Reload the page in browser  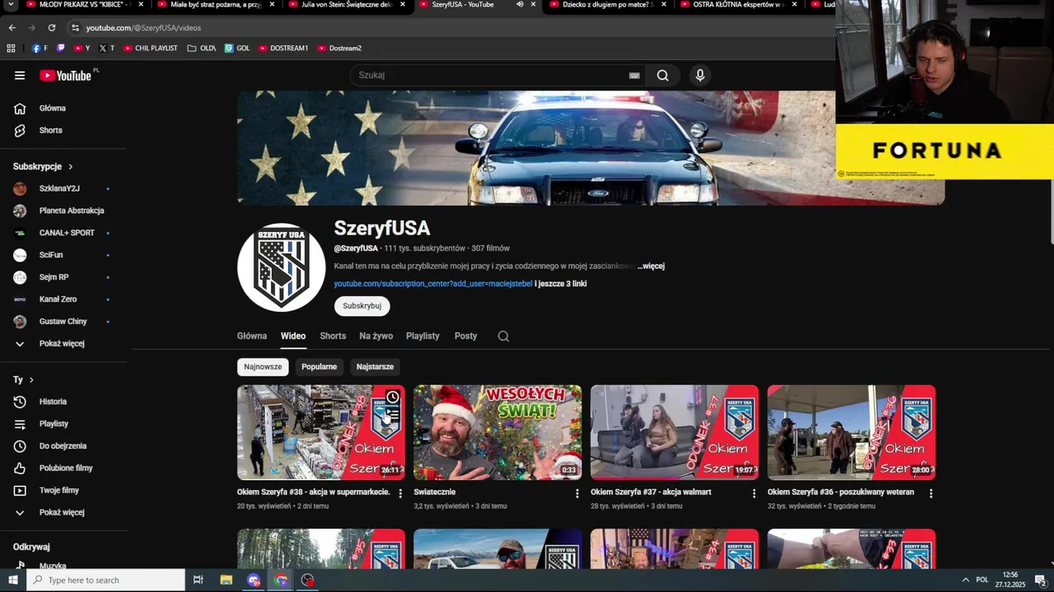tap(51, 27)
